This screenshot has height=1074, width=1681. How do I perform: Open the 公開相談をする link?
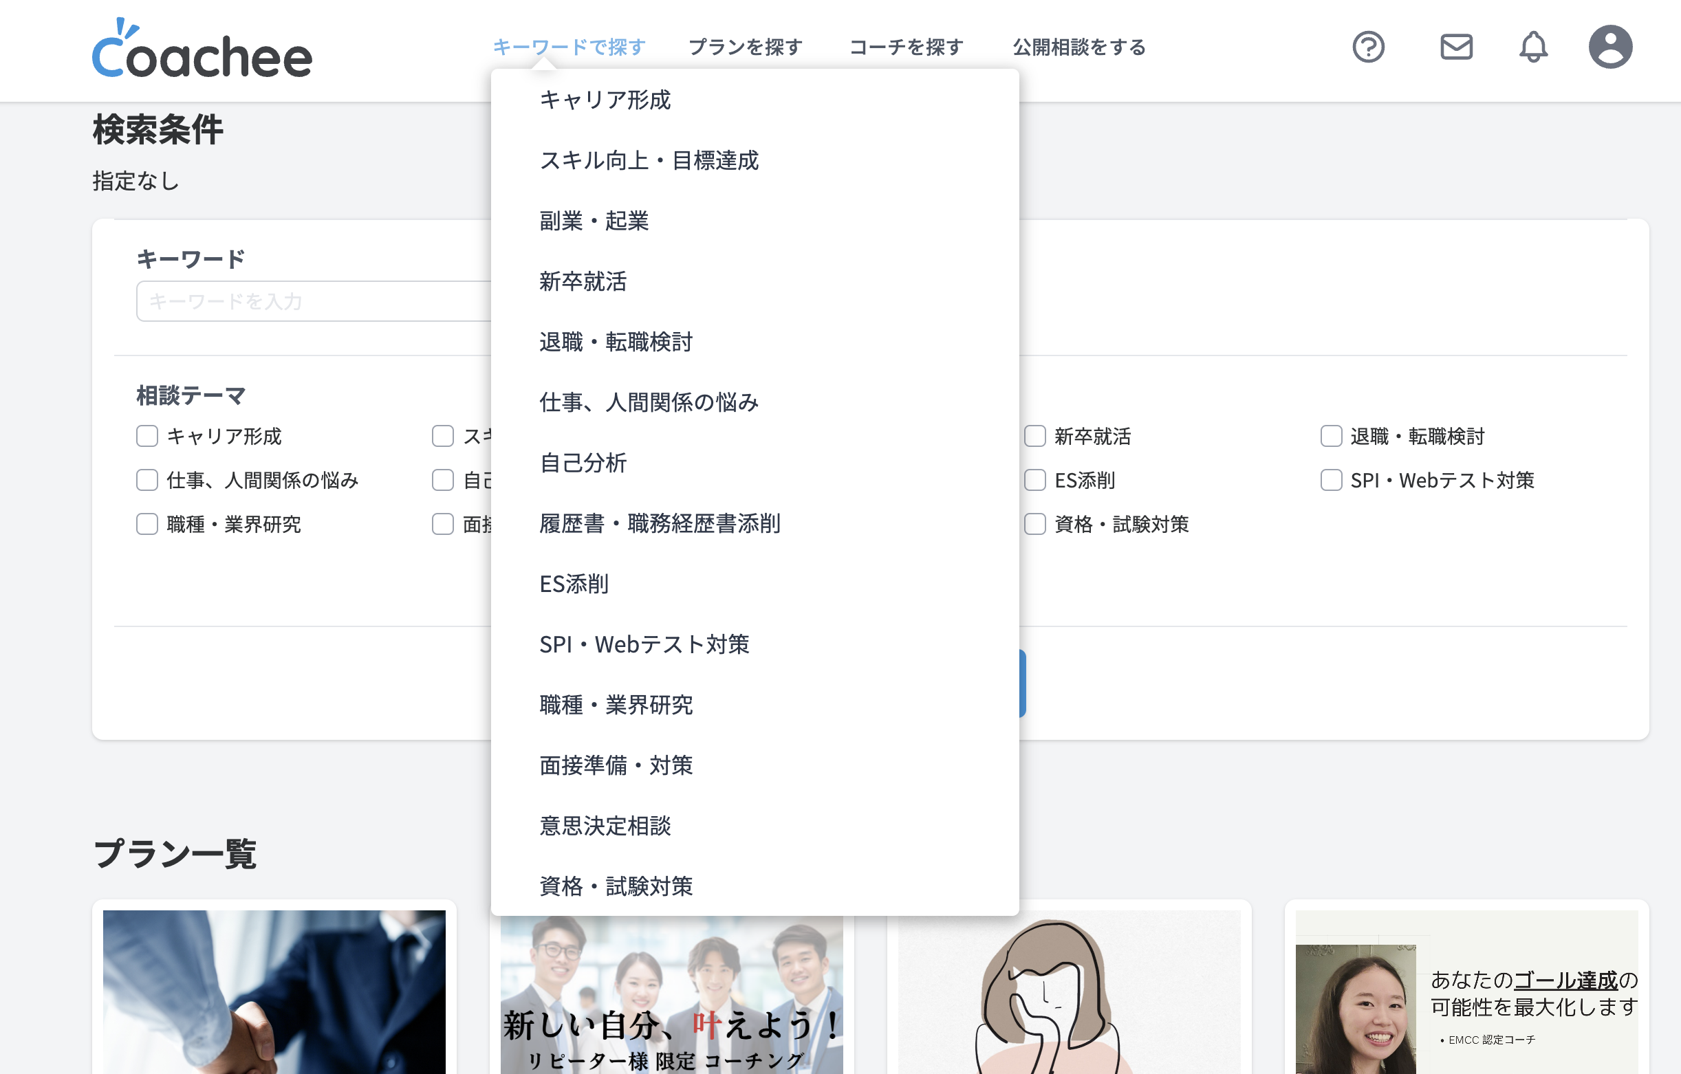[x=1078, y=47]
